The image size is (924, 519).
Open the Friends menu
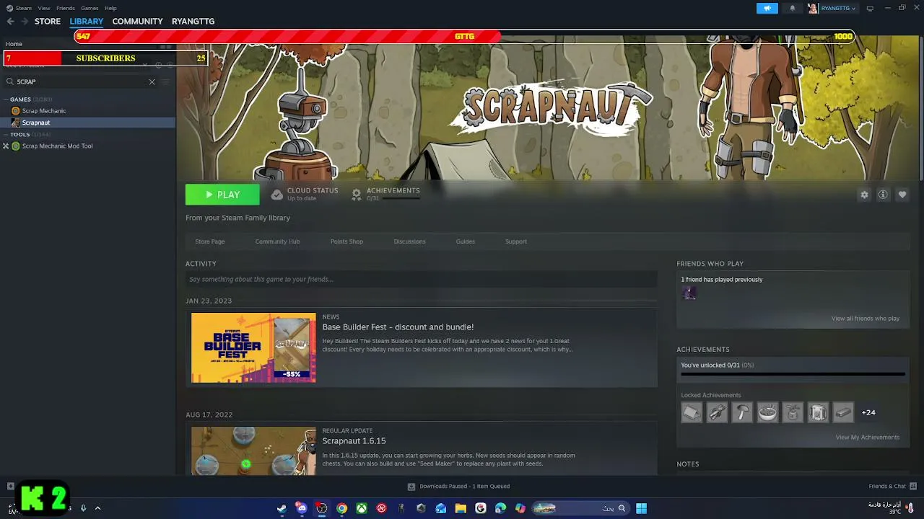pyautogui.click(x=66, y=8)
